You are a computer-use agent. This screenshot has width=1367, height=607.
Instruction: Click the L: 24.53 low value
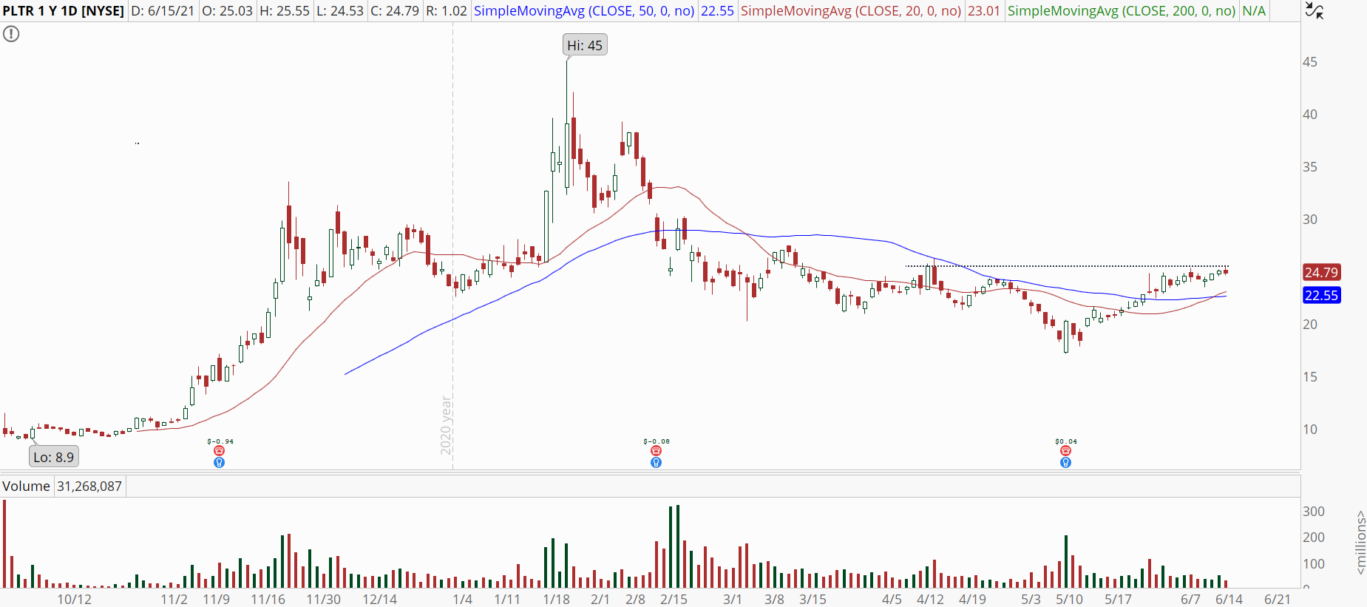point(340,11)
